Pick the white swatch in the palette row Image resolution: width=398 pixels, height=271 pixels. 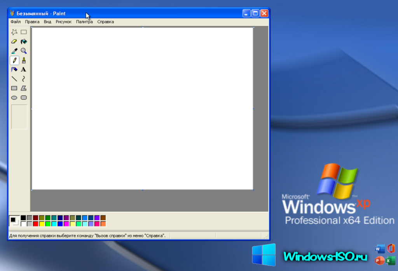(23, 224)
